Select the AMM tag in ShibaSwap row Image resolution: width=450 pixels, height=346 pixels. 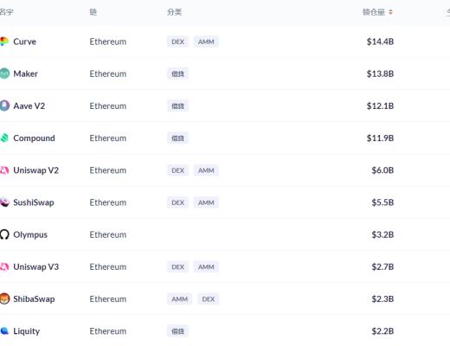pos(180,299)
